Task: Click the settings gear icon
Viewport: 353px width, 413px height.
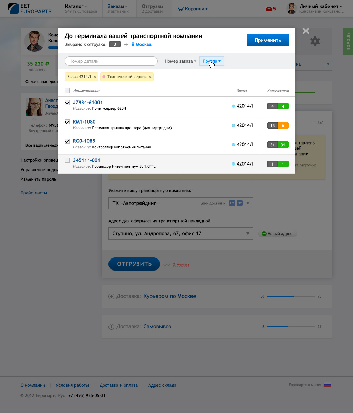Action: click(315, 42)
